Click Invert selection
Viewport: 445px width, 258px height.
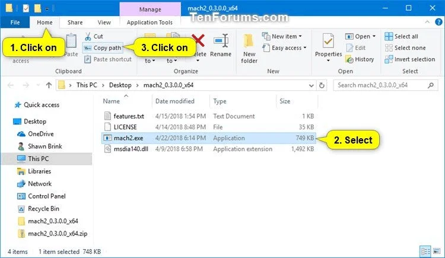coord(410,59)
